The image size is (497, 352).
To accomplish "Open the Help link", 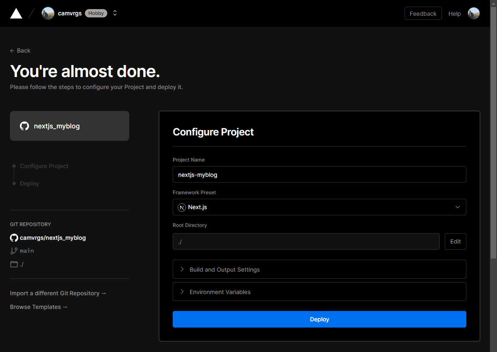I will click(x=454, y=14).
